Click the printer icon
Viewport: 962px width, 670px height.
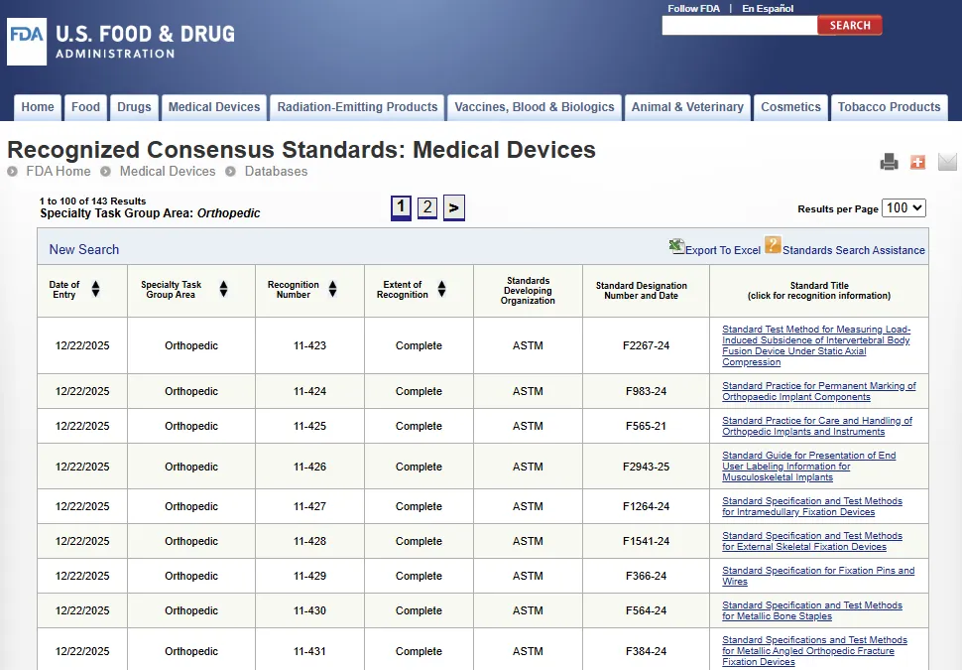click(889, 162)
